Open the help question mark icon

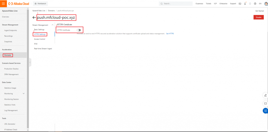tap(255, 4)
